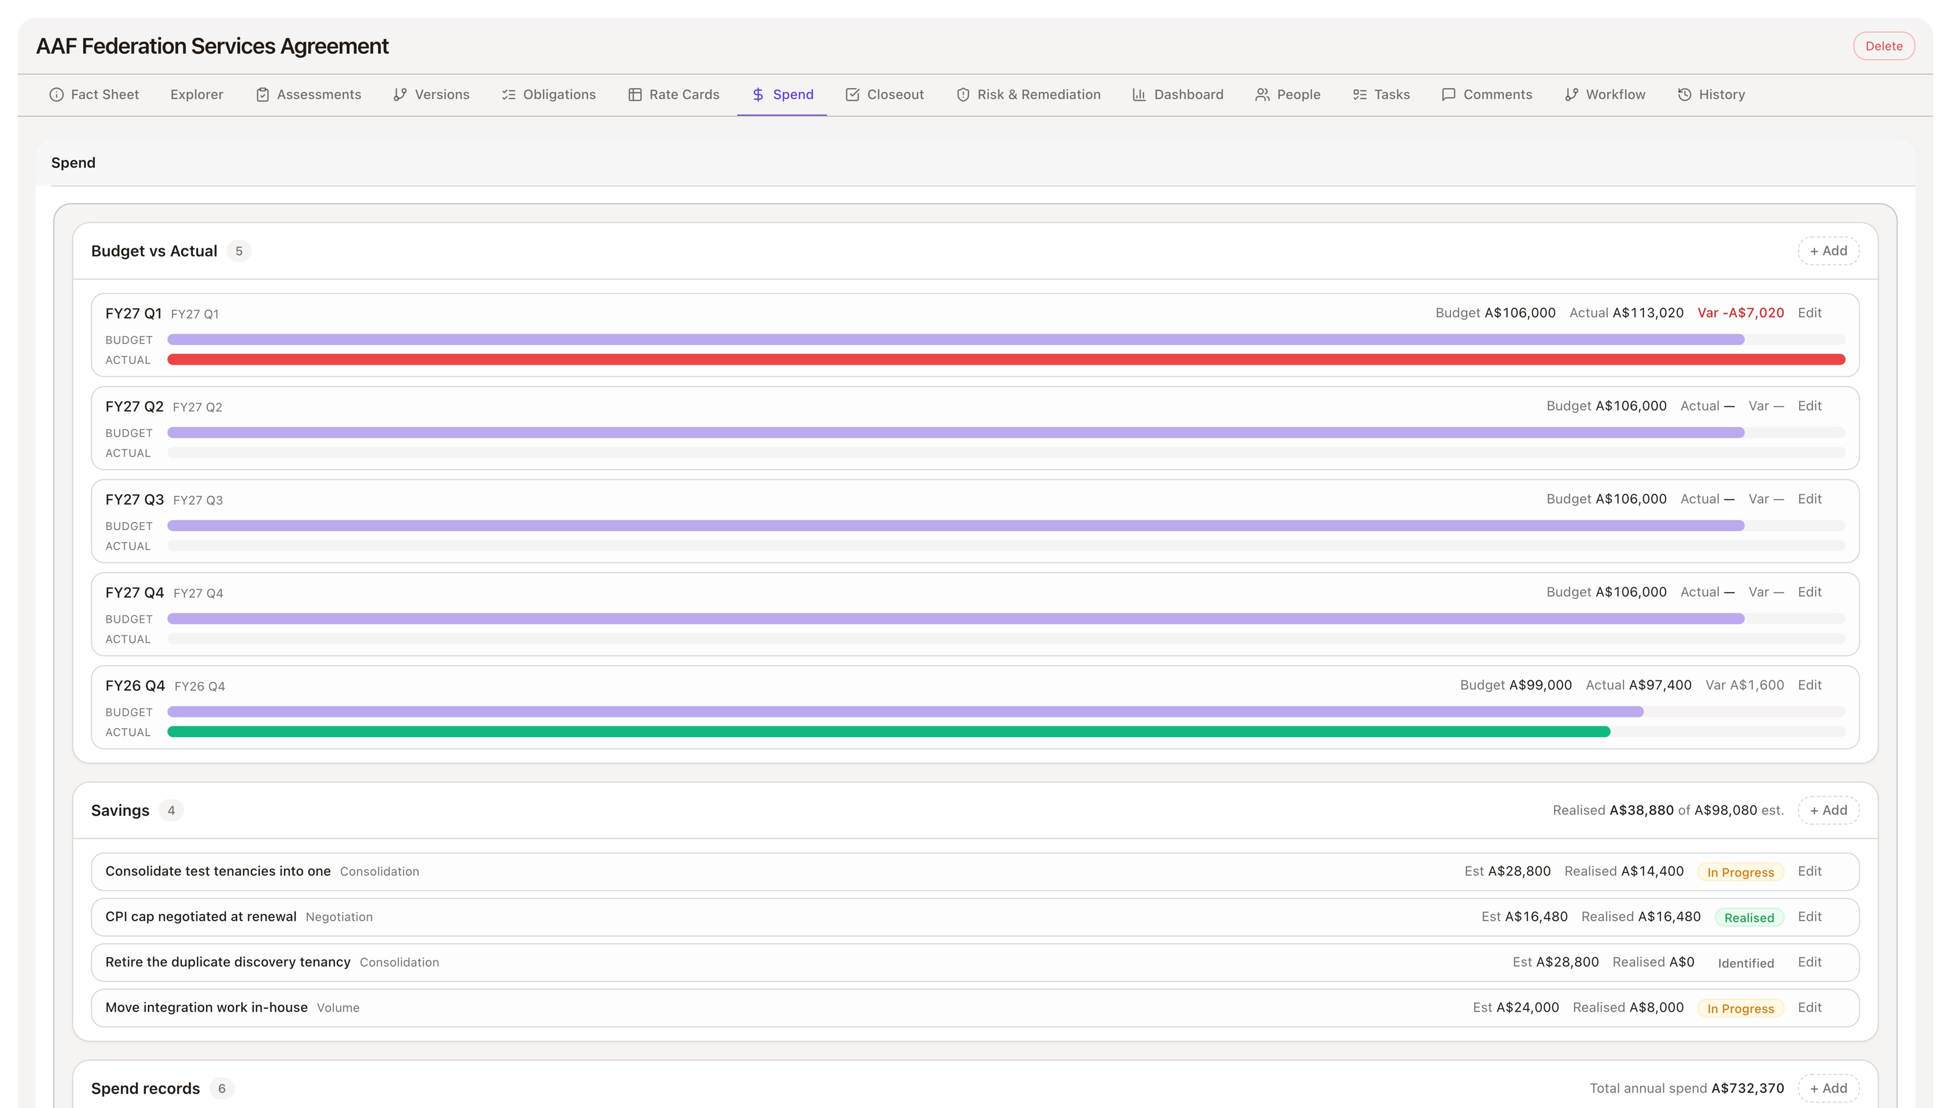
Task: Click the History clock icon
Action: (x=1684, y=94)
